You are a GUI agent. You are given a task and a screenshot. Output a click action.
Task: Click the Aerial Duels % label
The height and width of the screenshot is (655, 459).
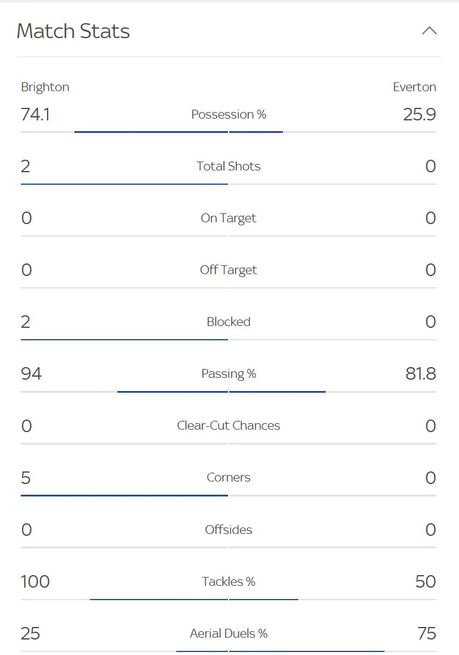pyautogui.click(x=229, y=634)
